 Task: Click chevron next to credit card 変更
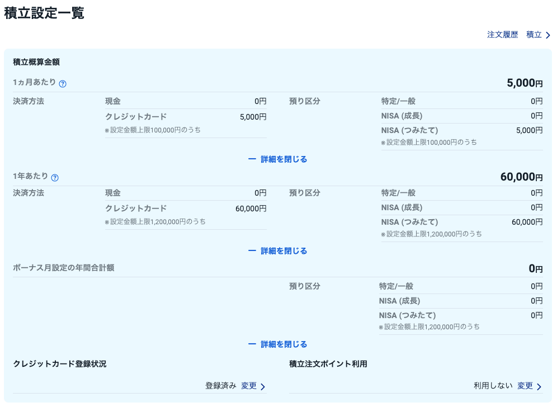tap(263, 386)
